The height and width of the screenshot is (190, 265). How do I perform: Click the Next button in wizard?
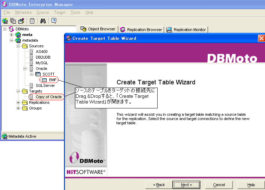187,185
